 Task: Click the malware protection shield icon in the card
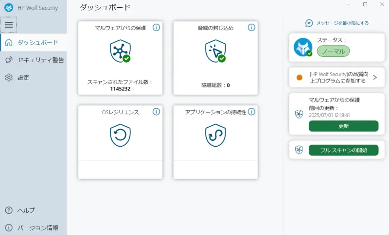(120, 51)
